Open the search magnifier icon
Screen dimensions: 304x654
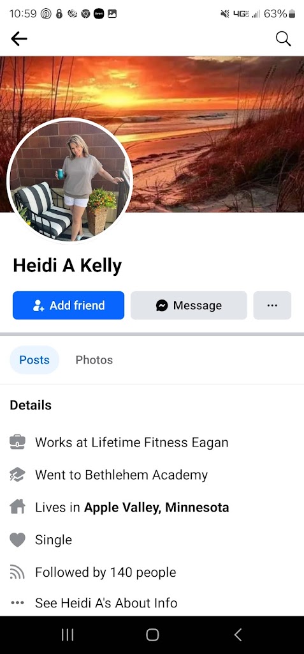click(283, 39)
